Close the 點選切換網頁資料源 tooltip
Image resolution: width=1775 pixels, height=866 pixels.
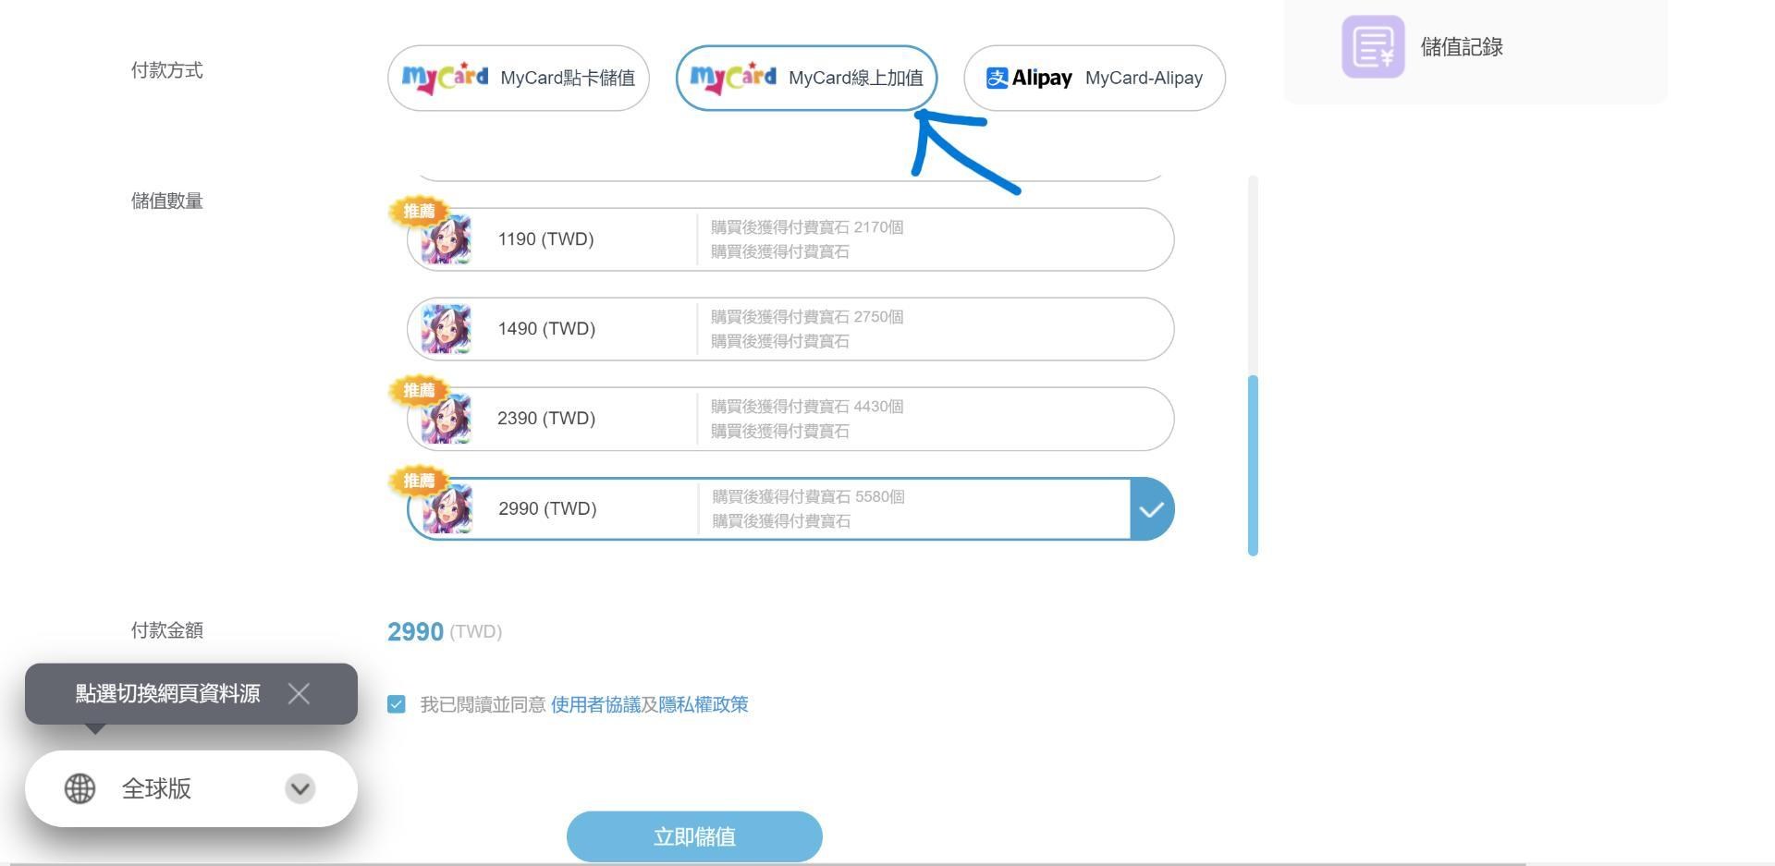(299, 693)
